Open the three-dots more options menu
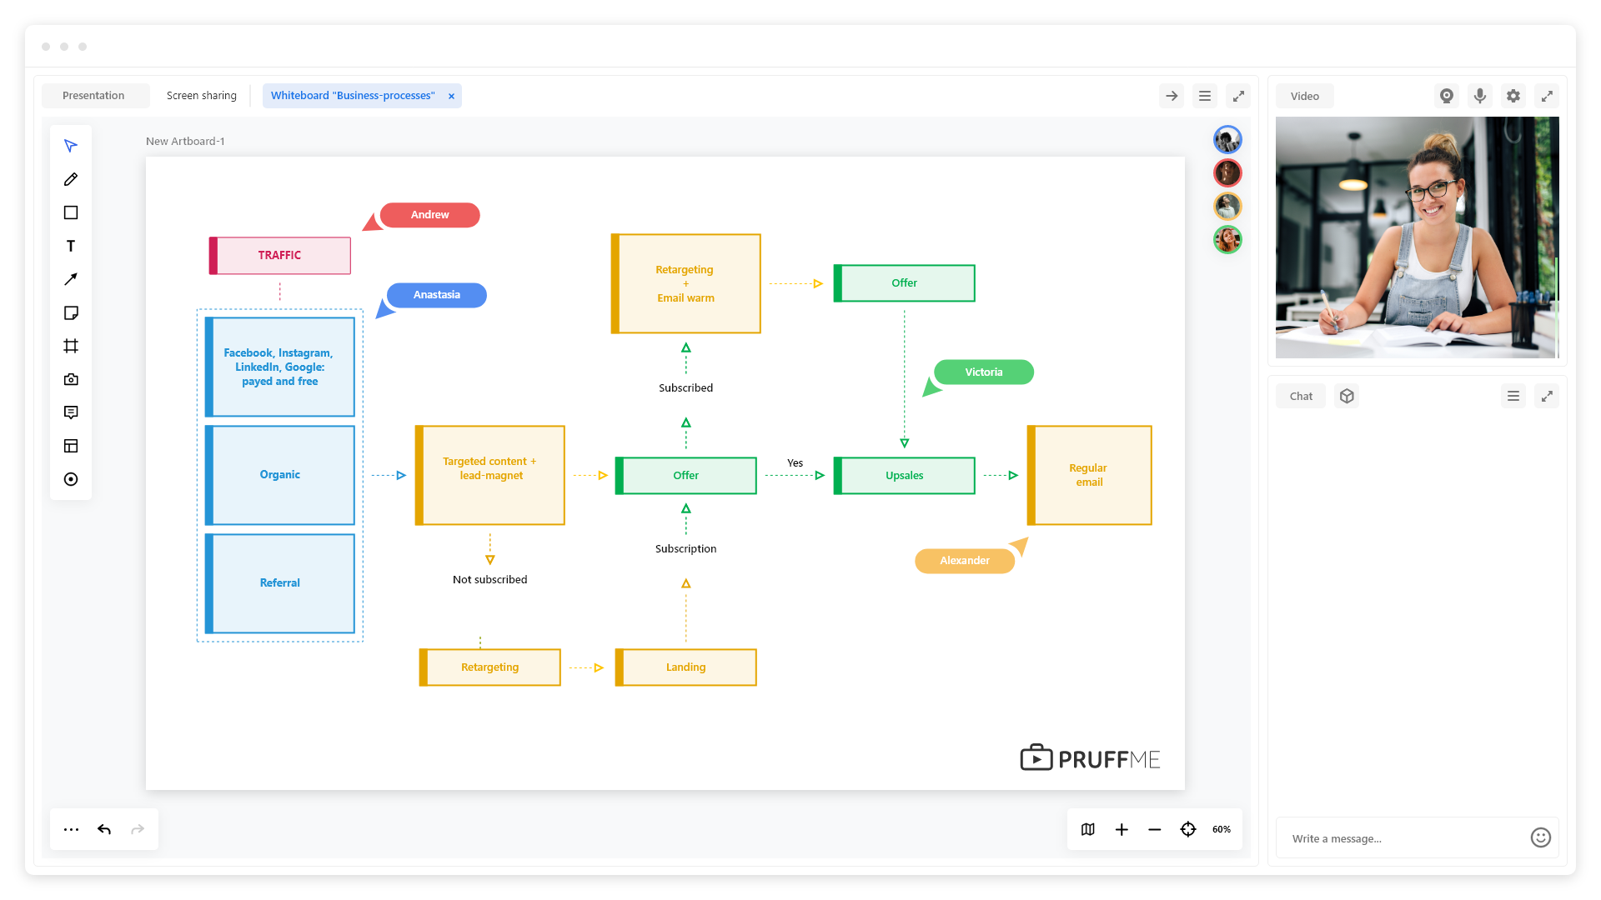The image size is (1601, 900). [x=71, y=829]
